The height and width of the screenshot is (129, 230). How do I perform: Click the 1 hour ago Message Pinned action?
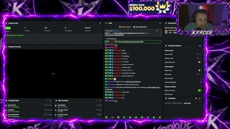coord(78,111)
